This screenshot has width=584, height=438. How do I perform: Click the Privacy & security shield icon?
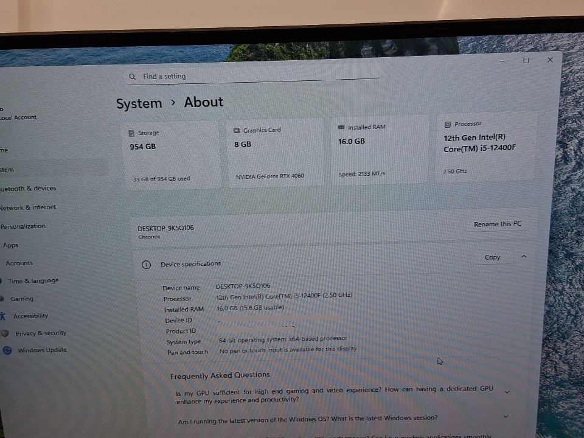[x=5, y=333]
